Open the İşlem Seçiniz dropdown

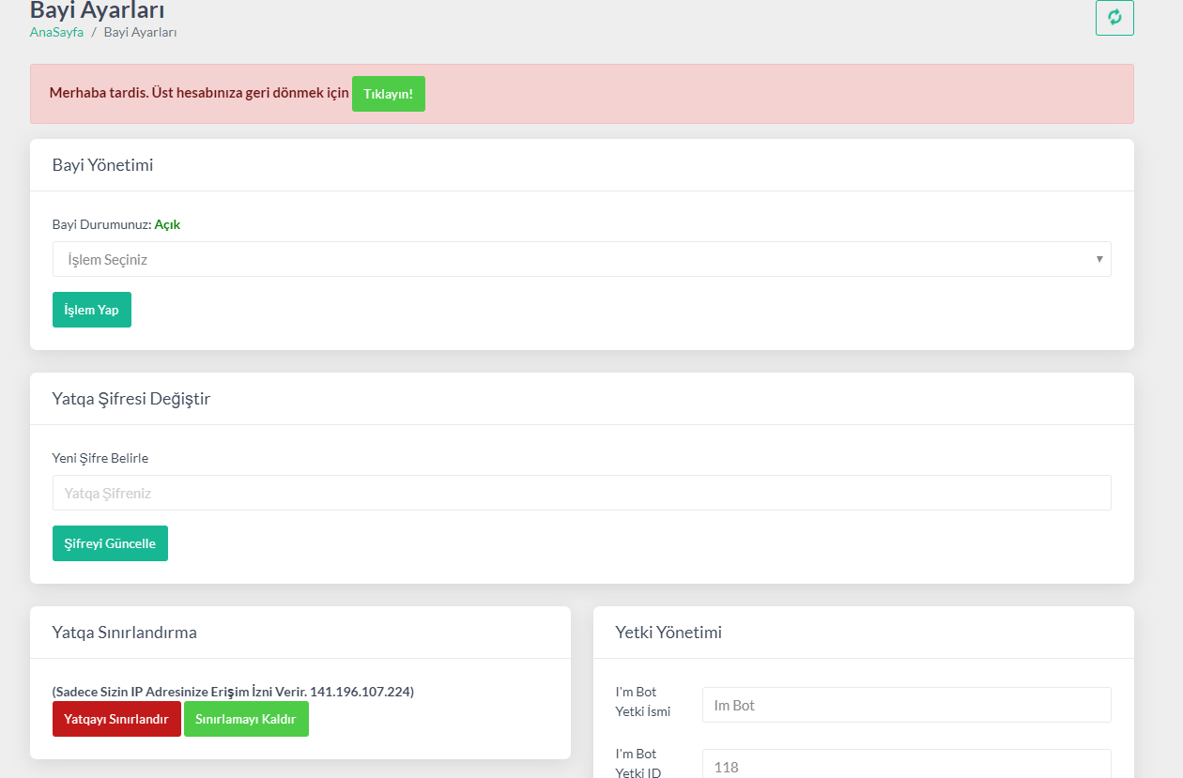[x=582, y=259]
